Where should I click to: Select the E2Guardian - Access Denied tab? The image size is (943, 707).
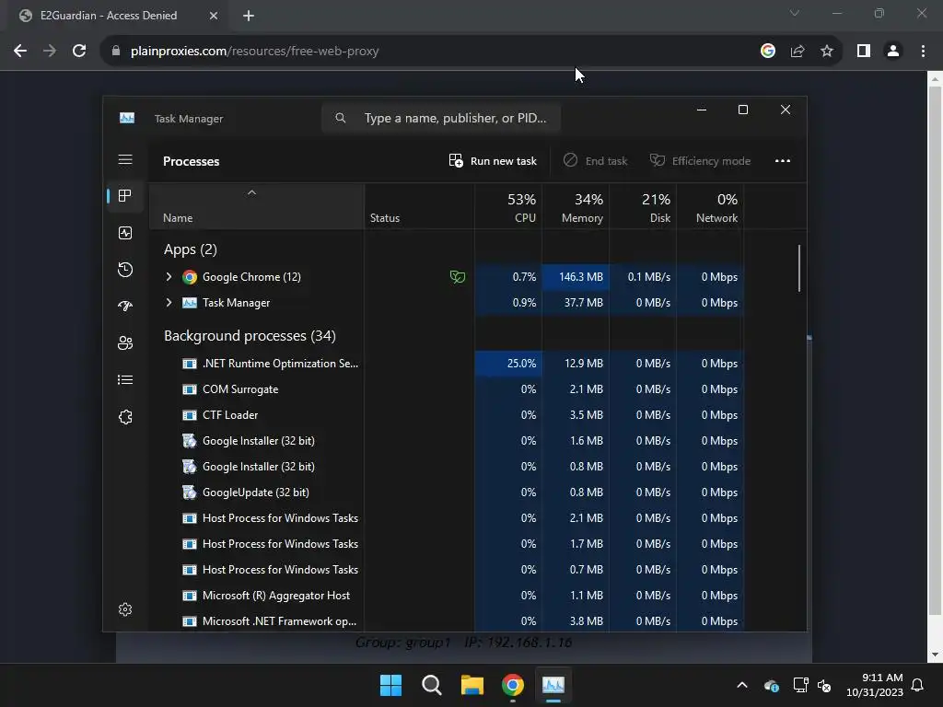[x=109, y=16]
